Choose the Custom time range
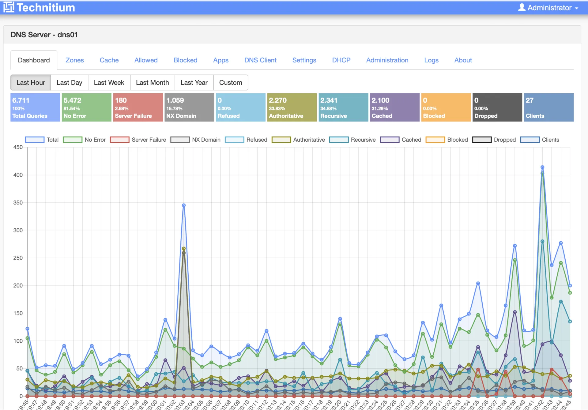This screenshot has width=588, height=410. click(x=231, y=83)
